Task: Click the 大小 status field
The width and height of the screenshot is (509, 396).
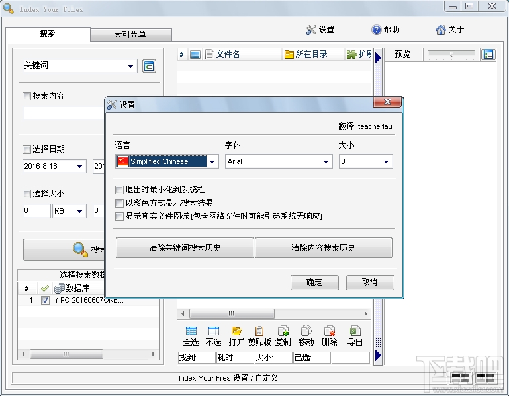Action: coord(273,358)
